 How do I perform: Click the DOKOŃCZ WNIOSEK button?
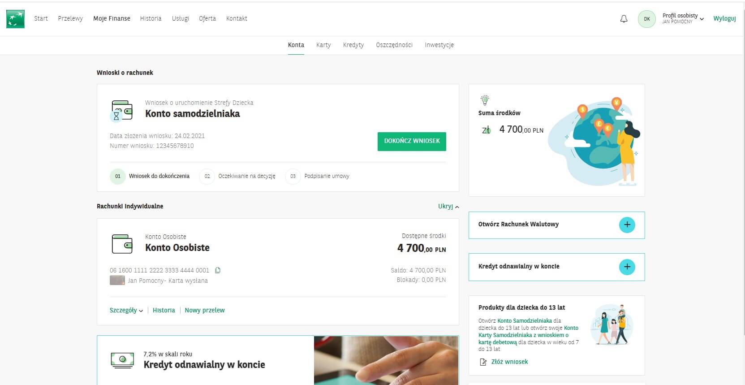click(x=412, y=141)
